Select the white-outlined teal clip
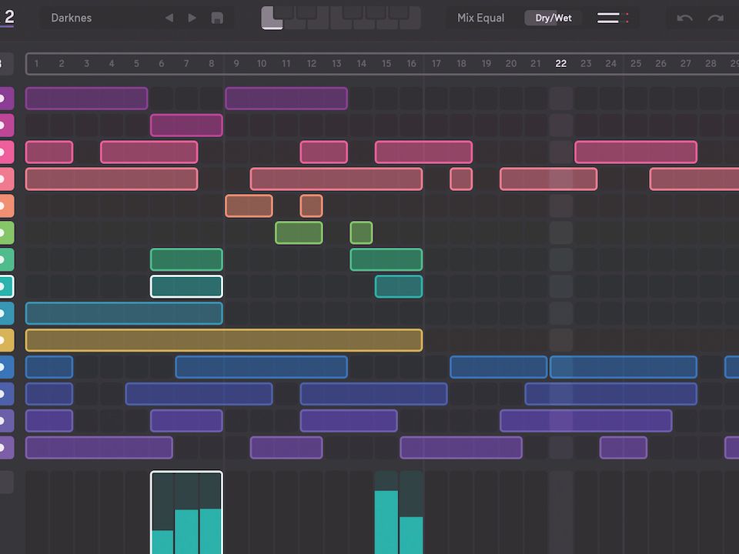The width and height of the screenshot is (739, 554). pyautogui.click(x=186, y=286)
